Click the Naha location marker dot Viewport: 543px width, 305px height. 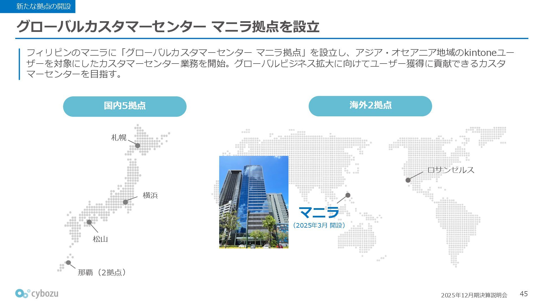pyautogui.click(x=68, y=263)
